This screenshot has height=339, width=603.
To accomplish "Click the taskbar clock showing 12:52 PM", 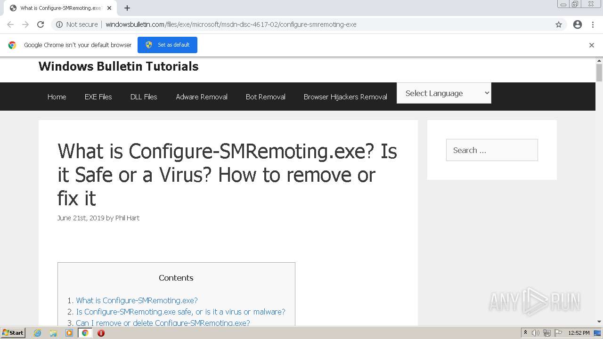I will [579, 333].
